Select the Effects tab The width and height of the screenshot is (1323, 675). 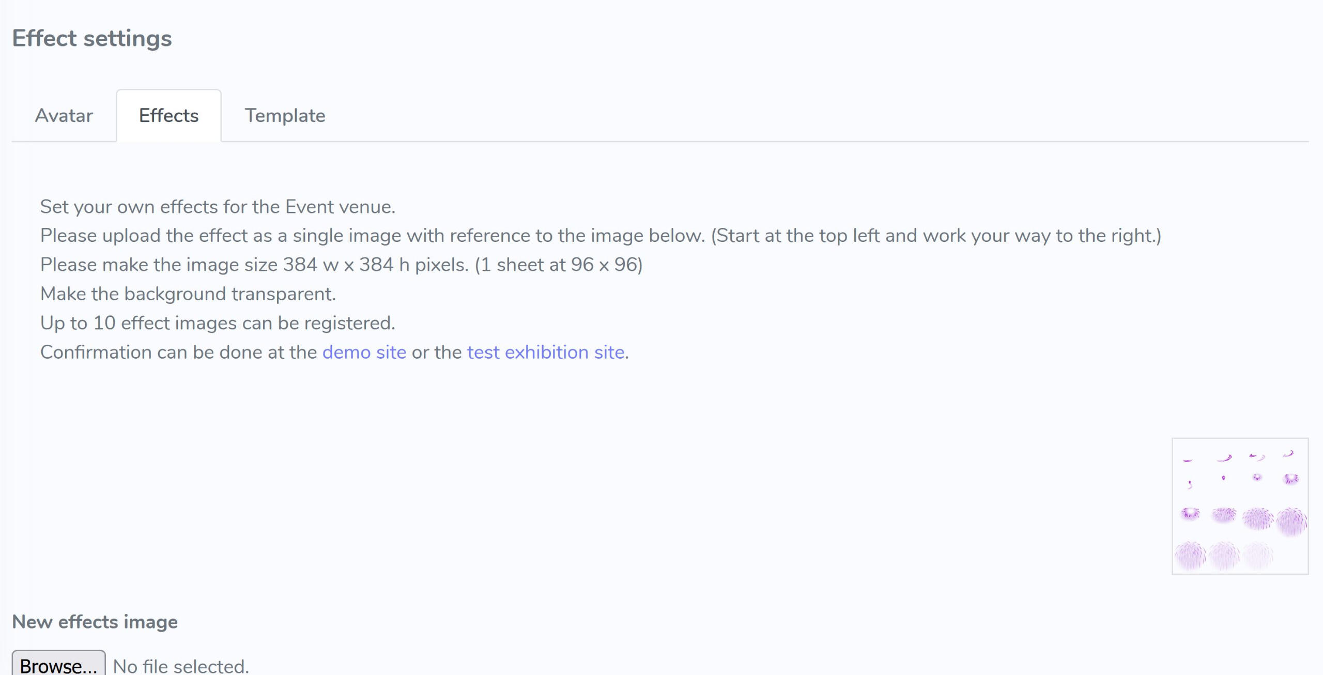click(x=168, y=115)
